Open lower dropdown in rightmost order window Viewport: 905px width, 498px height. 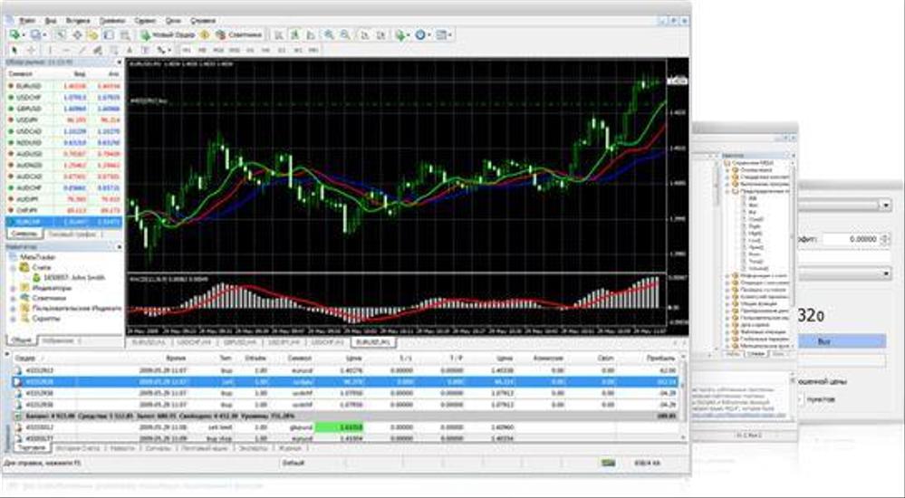click(885, 273)
